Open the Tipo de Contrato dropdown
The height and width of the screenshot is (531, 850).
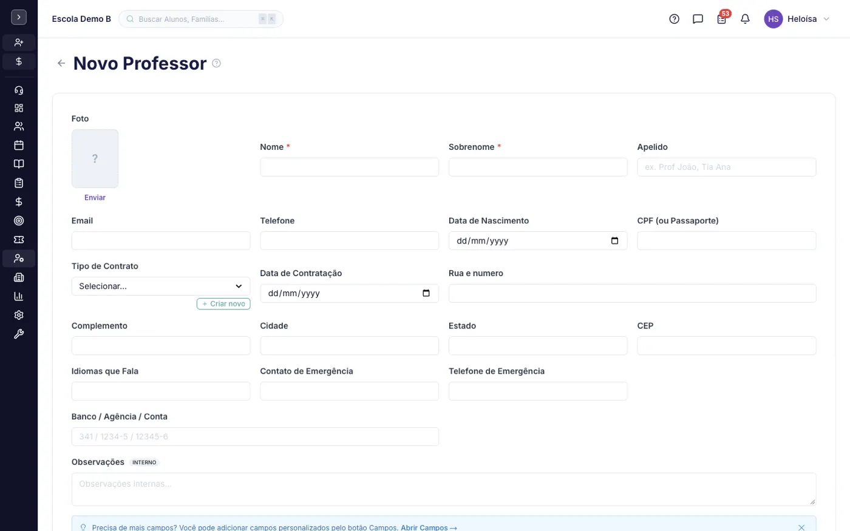tap(161, 286)
